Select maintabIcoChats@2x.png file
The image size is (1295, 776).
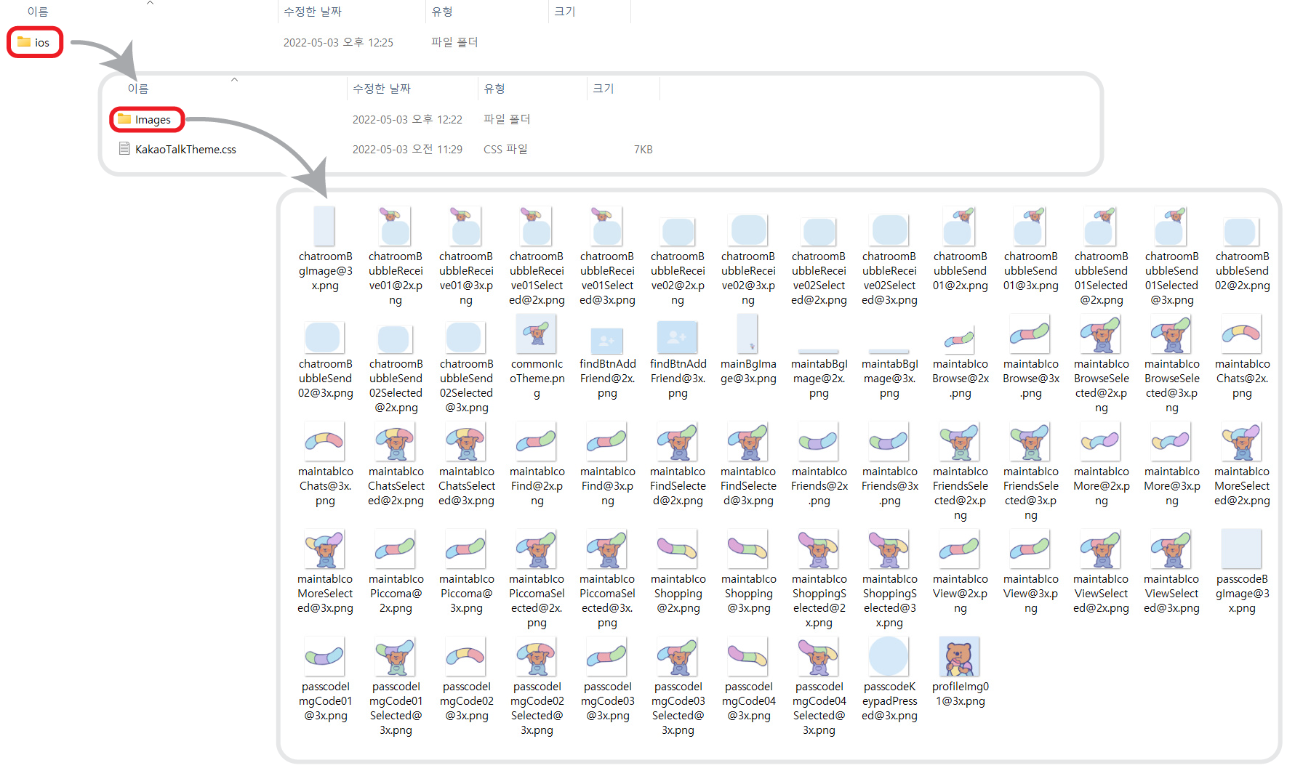coord(1242,357)
